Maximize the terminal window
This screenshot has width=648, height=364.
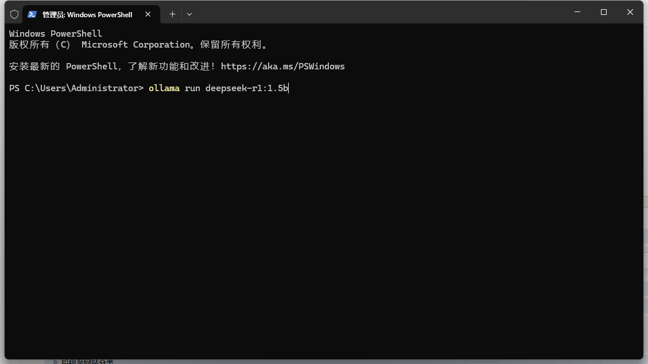(604, 13)
